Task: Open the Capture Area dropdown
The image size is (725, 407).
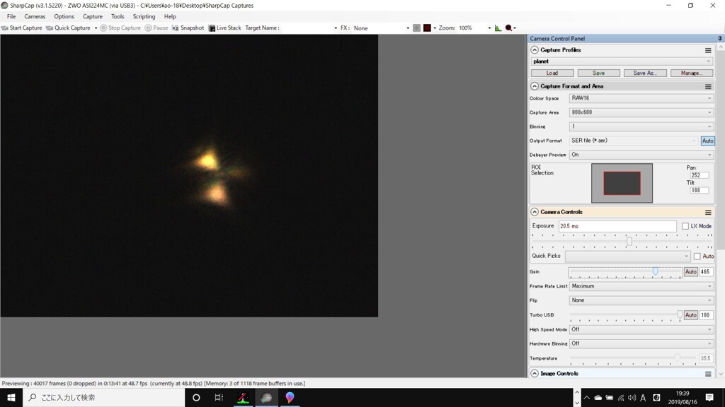Action: tap(641, 112)
